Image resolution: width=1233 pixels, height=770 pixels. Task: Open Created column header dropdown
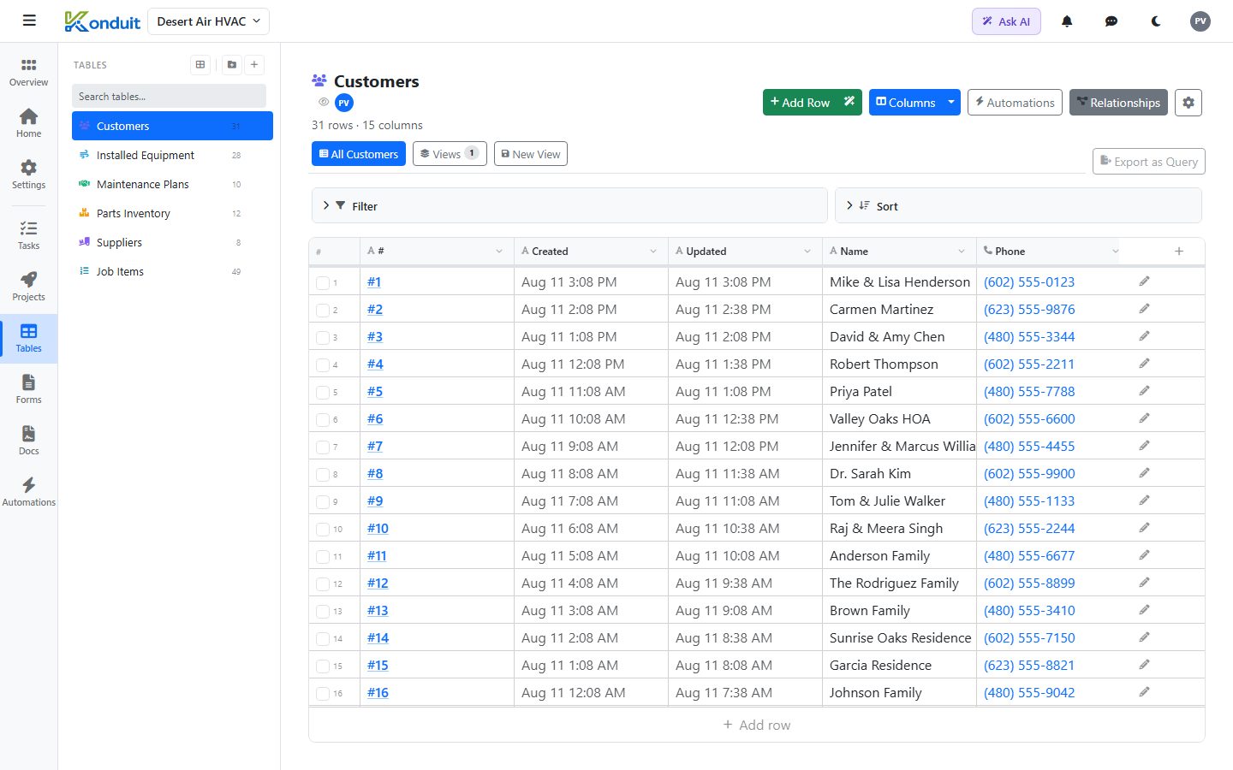click(x=653, y=251)
